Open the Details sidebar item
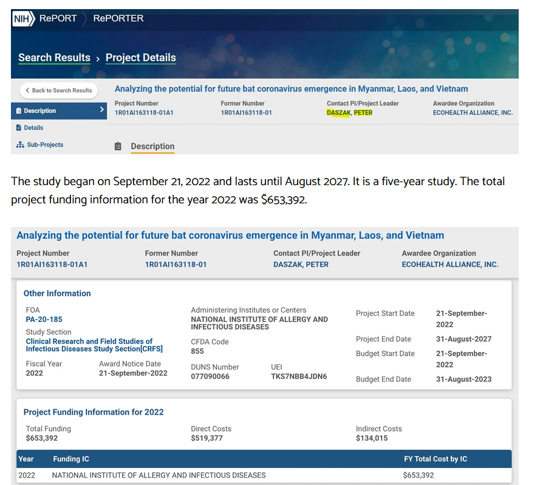 [x=33, y=127]
